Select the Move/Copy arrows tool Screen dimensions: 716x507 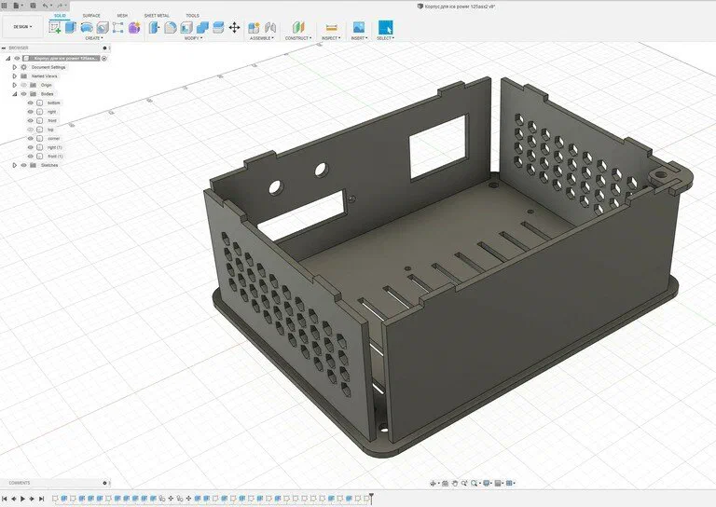234,27
